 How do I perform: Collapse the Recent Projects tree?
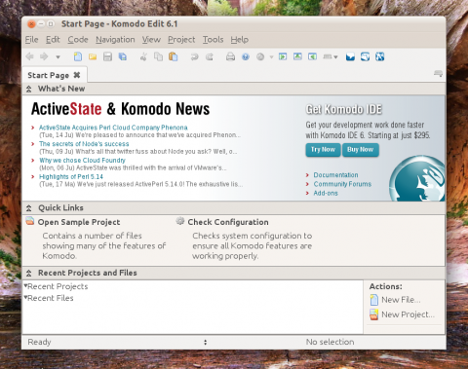pyautogui.click(x=25, y=285)
